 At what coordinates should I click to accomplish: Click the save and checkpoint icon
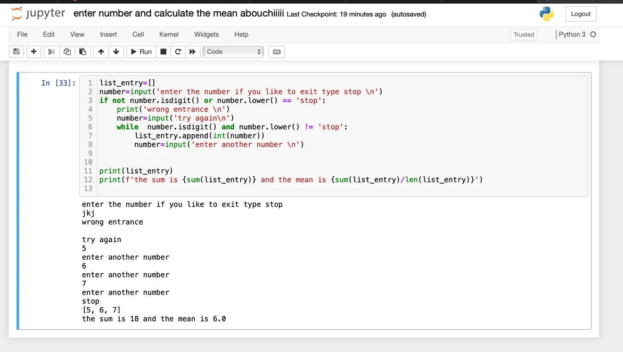click(x=16, y=52)
